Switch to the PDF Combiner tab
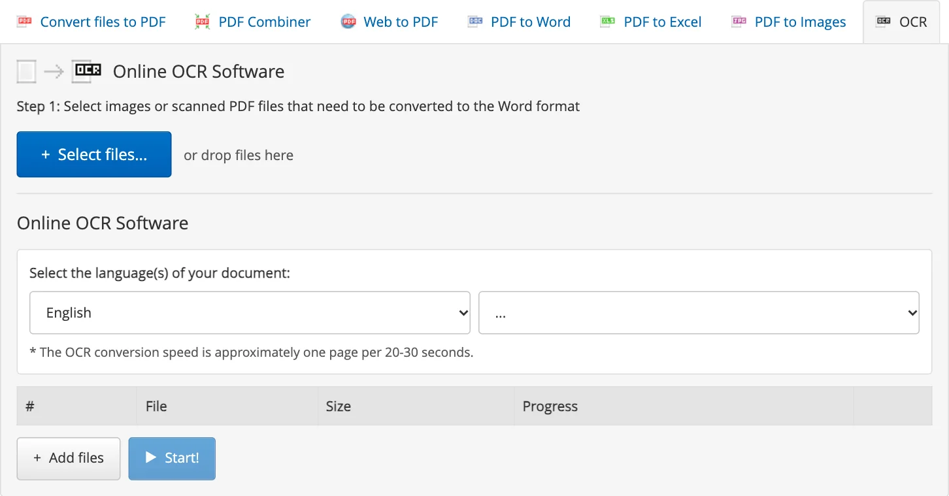The height and width of the screenshot is (496, 949). 265,22
